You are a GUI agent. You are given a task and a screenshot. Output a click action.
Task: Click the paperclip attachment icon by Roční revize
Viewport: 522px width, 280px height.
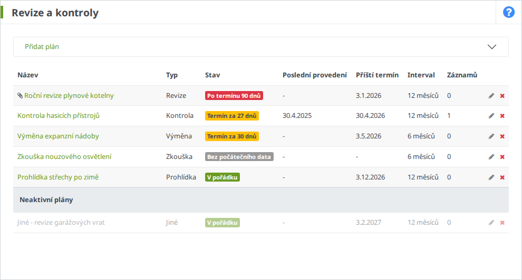point(20,96)
